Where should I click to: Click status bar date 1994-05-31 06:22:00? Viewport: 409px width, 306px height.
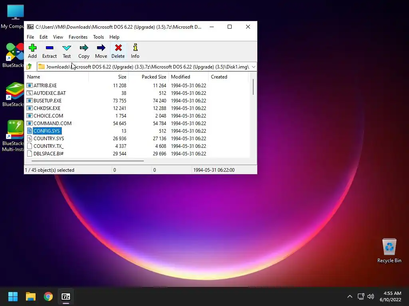click(214, 170)
